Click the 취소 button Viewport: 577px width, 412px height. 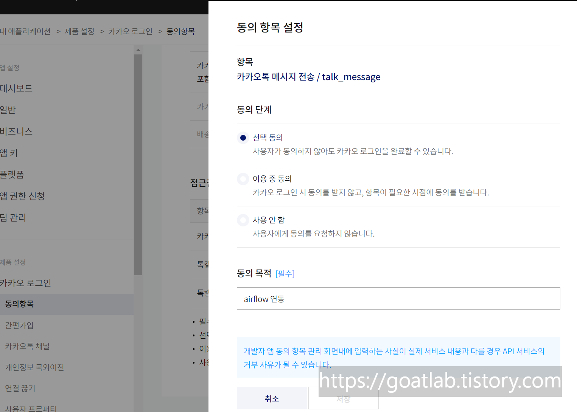pos(272,398)
